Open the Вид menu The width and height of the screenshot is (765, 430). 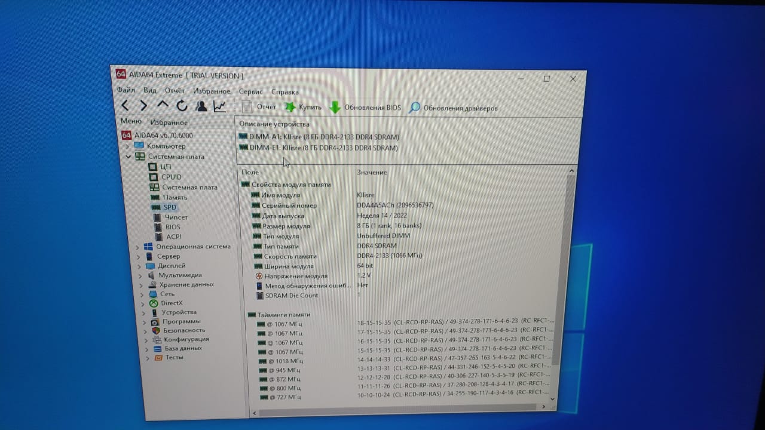(150, 91)
